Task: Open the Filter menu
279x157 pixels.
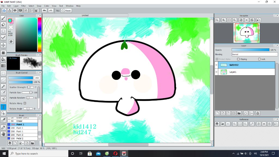Action: coord(24,6)
